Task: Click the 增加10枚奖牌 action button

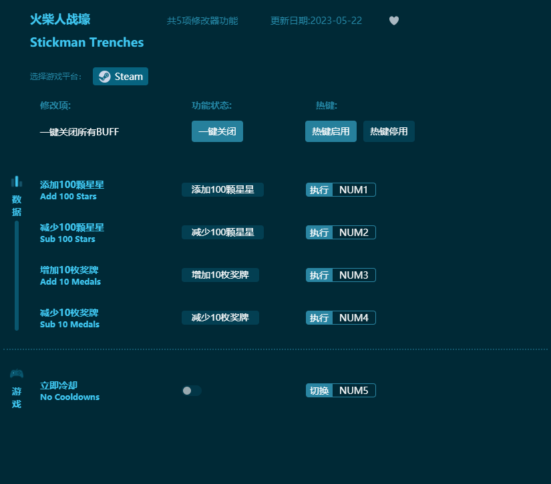Action: (x=220, y=275)
